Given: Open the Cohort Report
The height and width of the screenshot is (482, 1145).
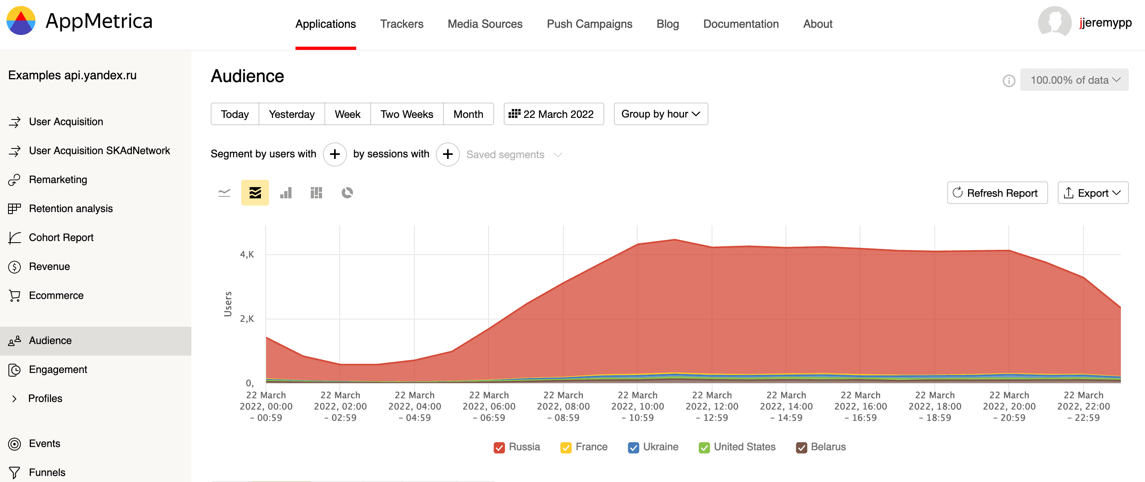Looking at the screenshot, I should pos(61,237).
